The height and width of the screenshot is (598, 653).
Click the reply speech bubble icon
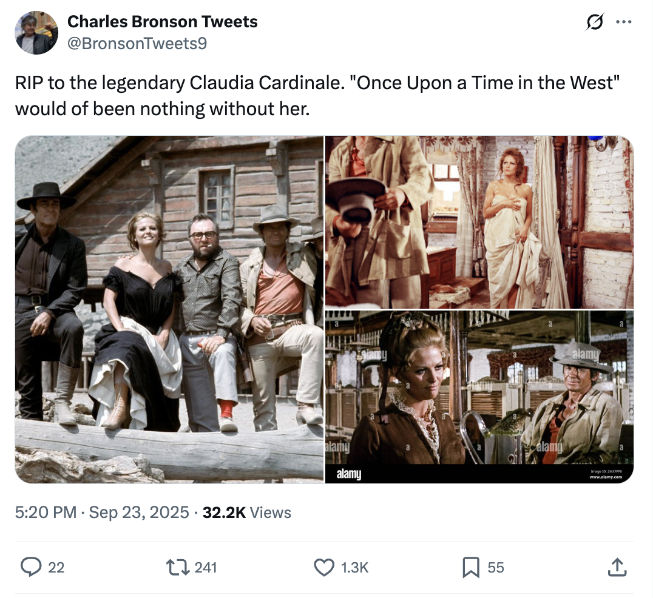click(x=30, y=567)
